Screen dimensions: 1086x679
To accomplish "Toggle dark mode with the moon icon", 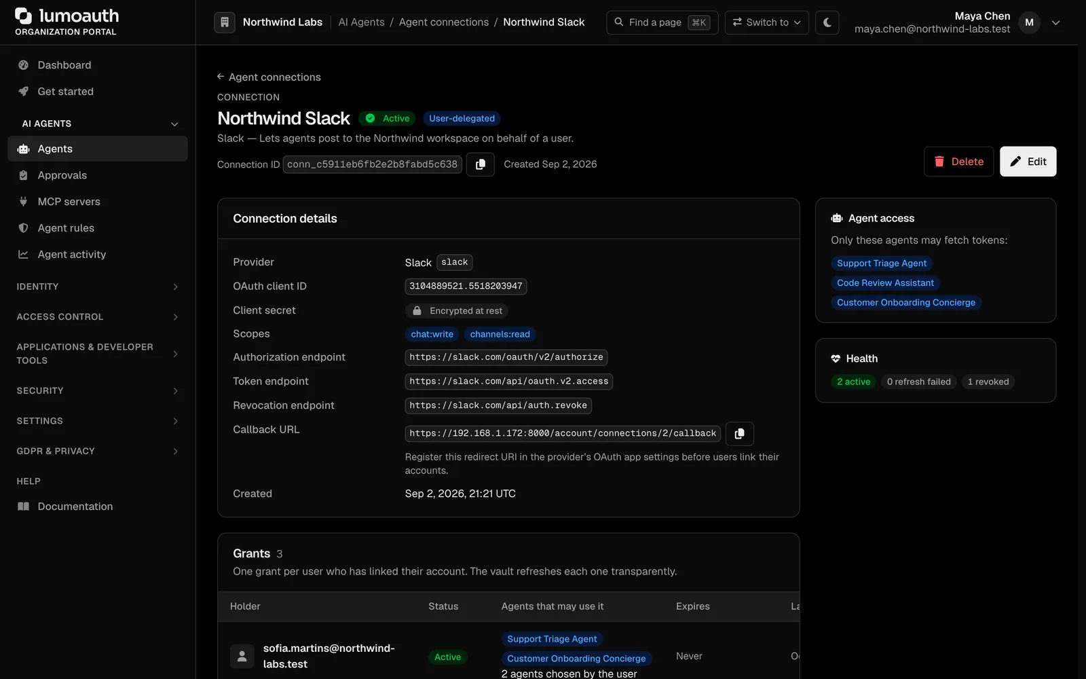I will tap(827, 22).
